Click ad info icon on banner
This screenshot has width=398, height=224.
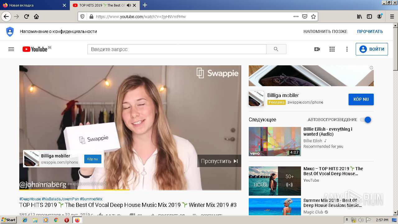[x=371, y=68]
